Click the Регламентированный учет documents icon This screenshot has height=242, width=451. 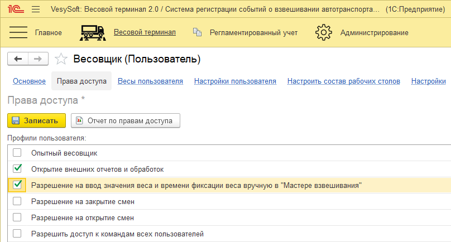click(x=196, y=32)
